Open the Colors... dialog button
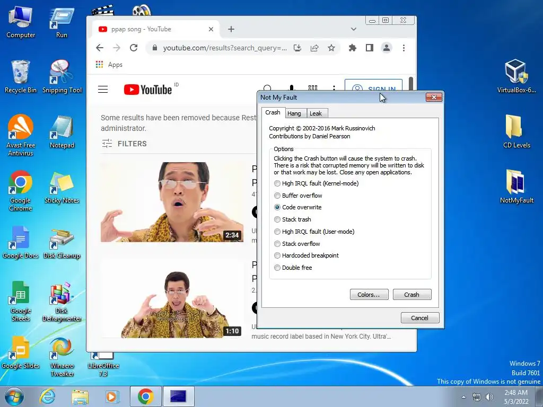Screen dimensions: 543x407 point(369,295)
